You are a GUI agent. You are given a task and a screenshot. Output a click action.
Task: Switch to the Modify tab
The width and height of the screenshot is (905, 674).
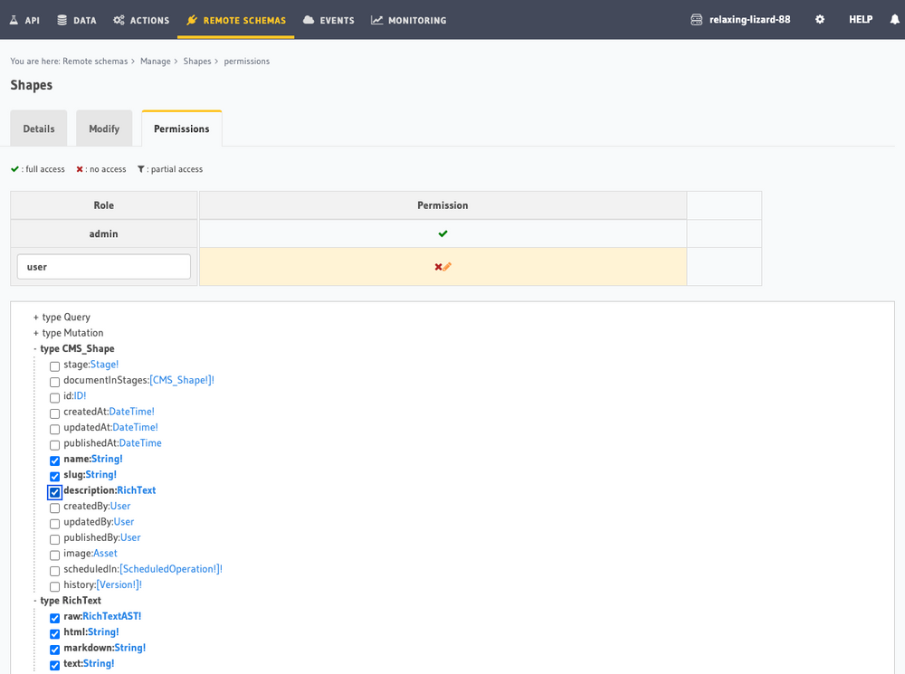(x=103, y=128)
